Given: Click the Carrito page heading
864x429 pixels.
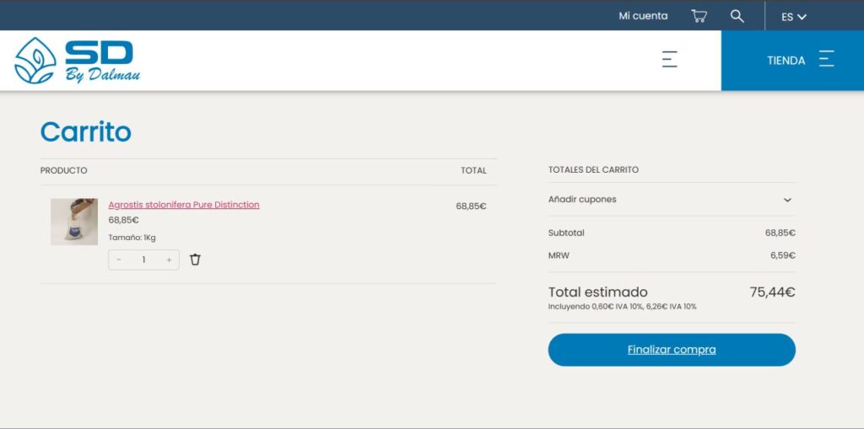Looking at the screenshot, I should coord(86,131).
